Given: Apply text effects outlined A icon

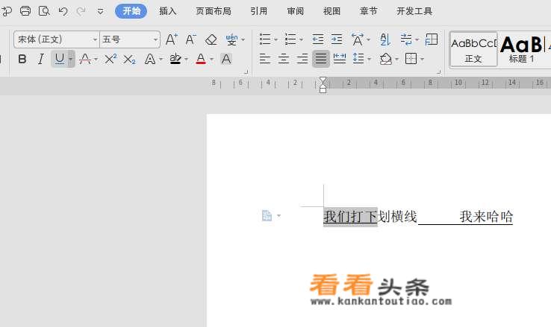Looking at the screenshot, I should 150,59.
